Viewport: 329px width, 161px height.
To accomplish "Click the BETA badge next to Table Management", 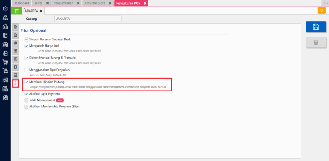I will [60, 100].
